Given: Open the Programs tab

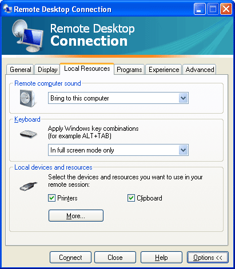Looking at the screenshot, I should (x=129, y=70).
